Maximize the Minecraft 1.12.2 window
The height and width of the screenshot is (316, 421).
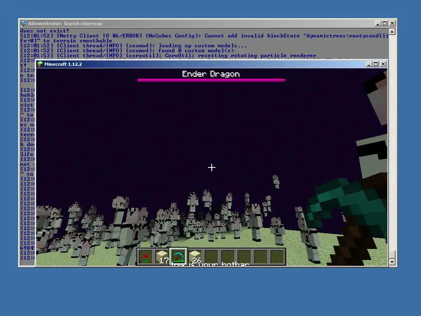[x=376, y=64]
